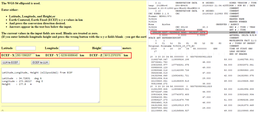The height and width of the screenshot is (113, 258).
Task: Click the ECEF to LLH button
Action: (x=40, y=63)
